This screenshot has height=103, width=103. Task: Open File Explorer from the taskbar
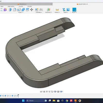click(54, 101)
